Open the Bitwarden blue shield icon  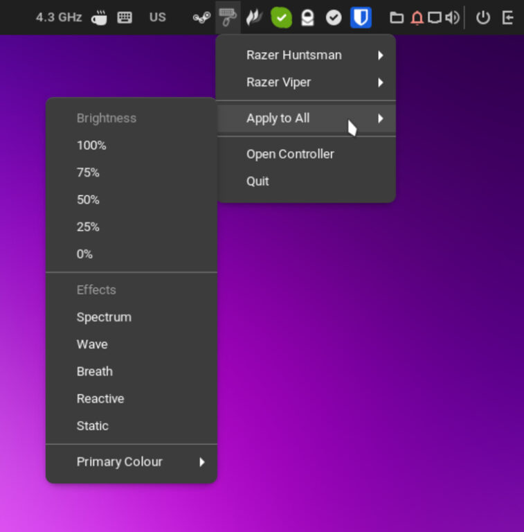[x=361, y=17]
